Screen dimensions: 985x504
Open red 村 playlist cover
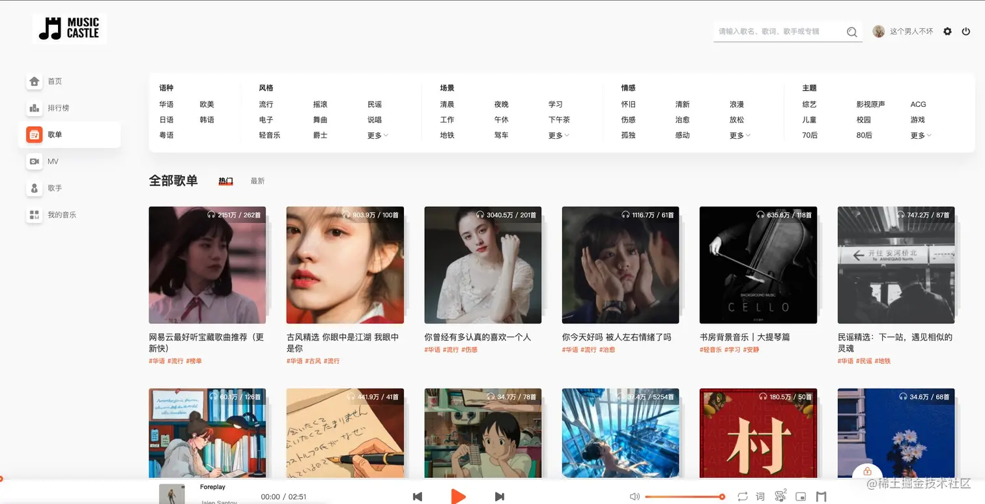pos(758,433)
